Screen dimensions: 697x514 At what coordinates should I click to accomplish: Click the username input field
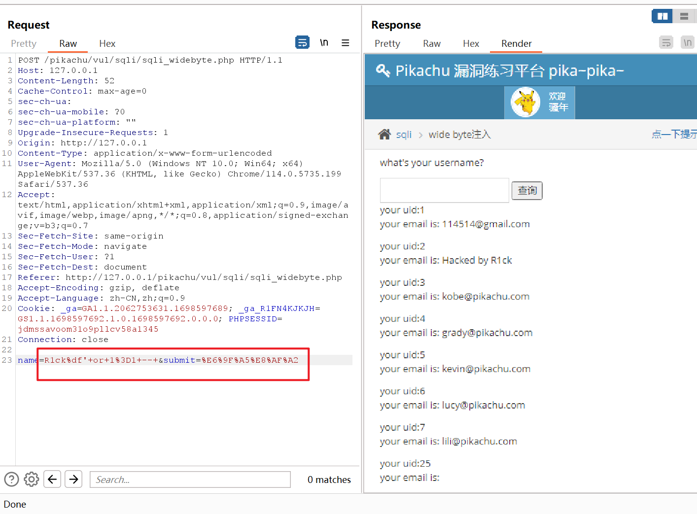444,190
